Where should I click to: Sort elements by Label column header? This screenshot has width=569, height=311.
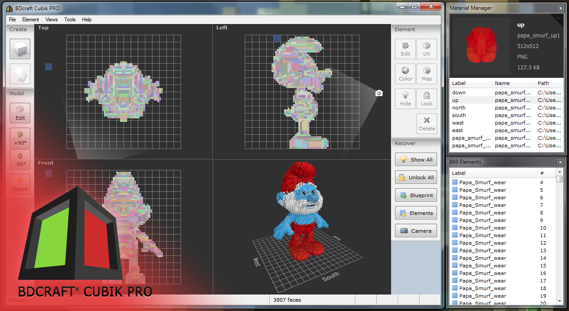(x=494, y=173)
